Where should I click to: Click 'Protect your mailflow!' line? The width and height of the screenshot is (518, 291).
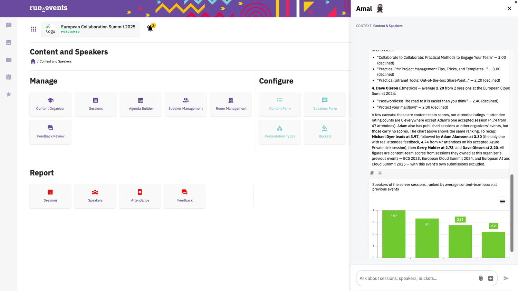point(412,107)
